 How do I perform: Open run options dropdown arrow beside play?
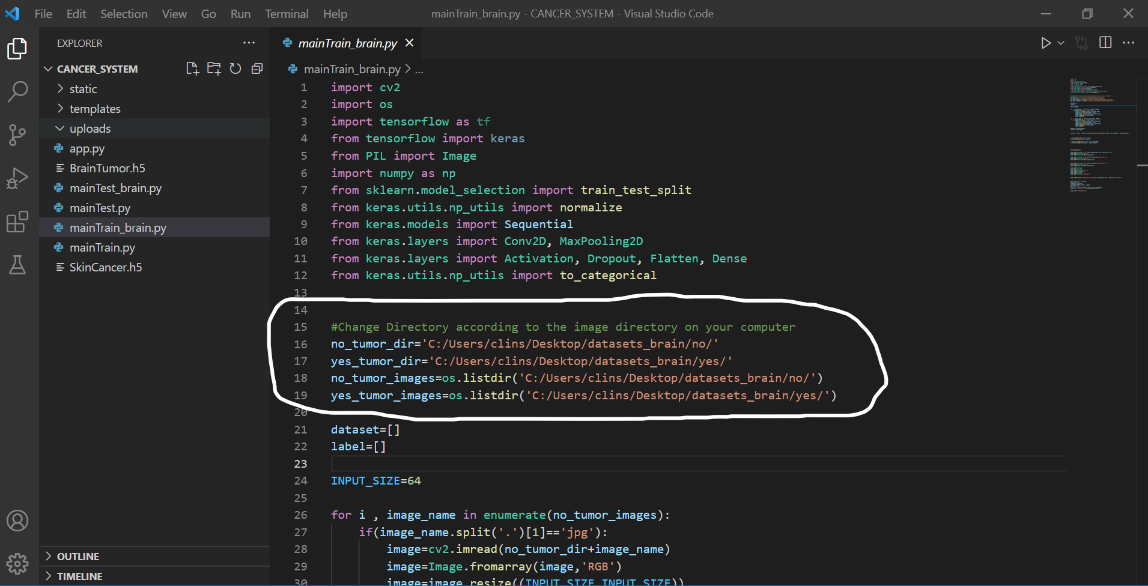[1061, 43]
